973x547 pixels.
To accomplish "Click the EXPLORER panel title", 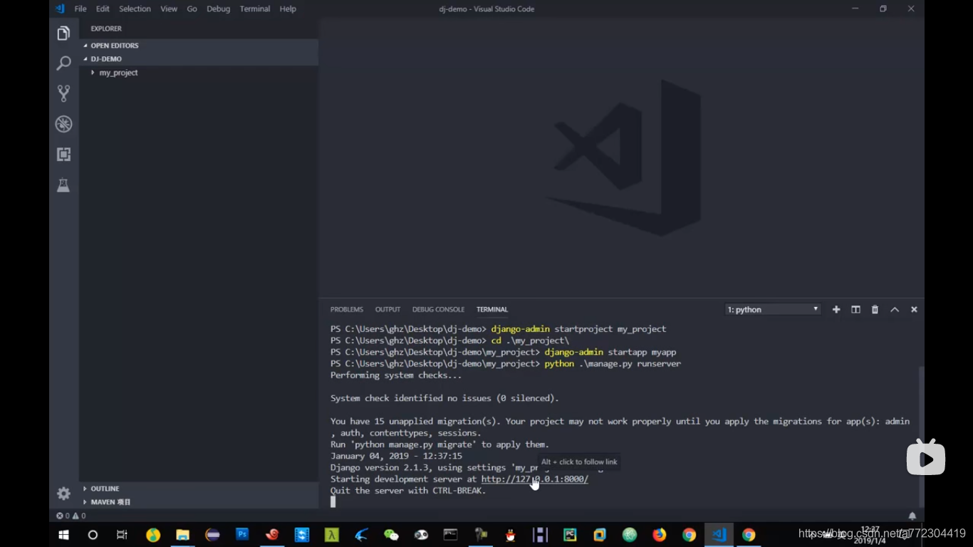I will [x=106, y=28].
